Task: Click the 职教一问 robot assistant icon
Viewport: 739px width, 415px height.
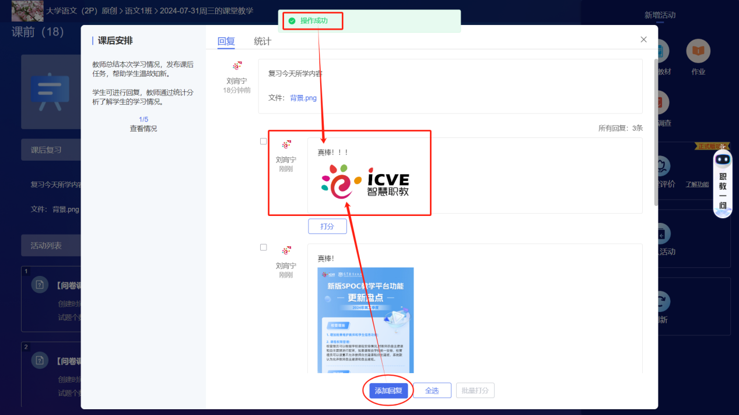Action: coord(723,160)
